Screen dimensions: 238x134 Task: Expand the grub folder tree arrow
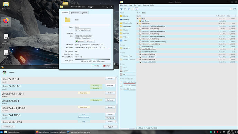coord(138,19)
